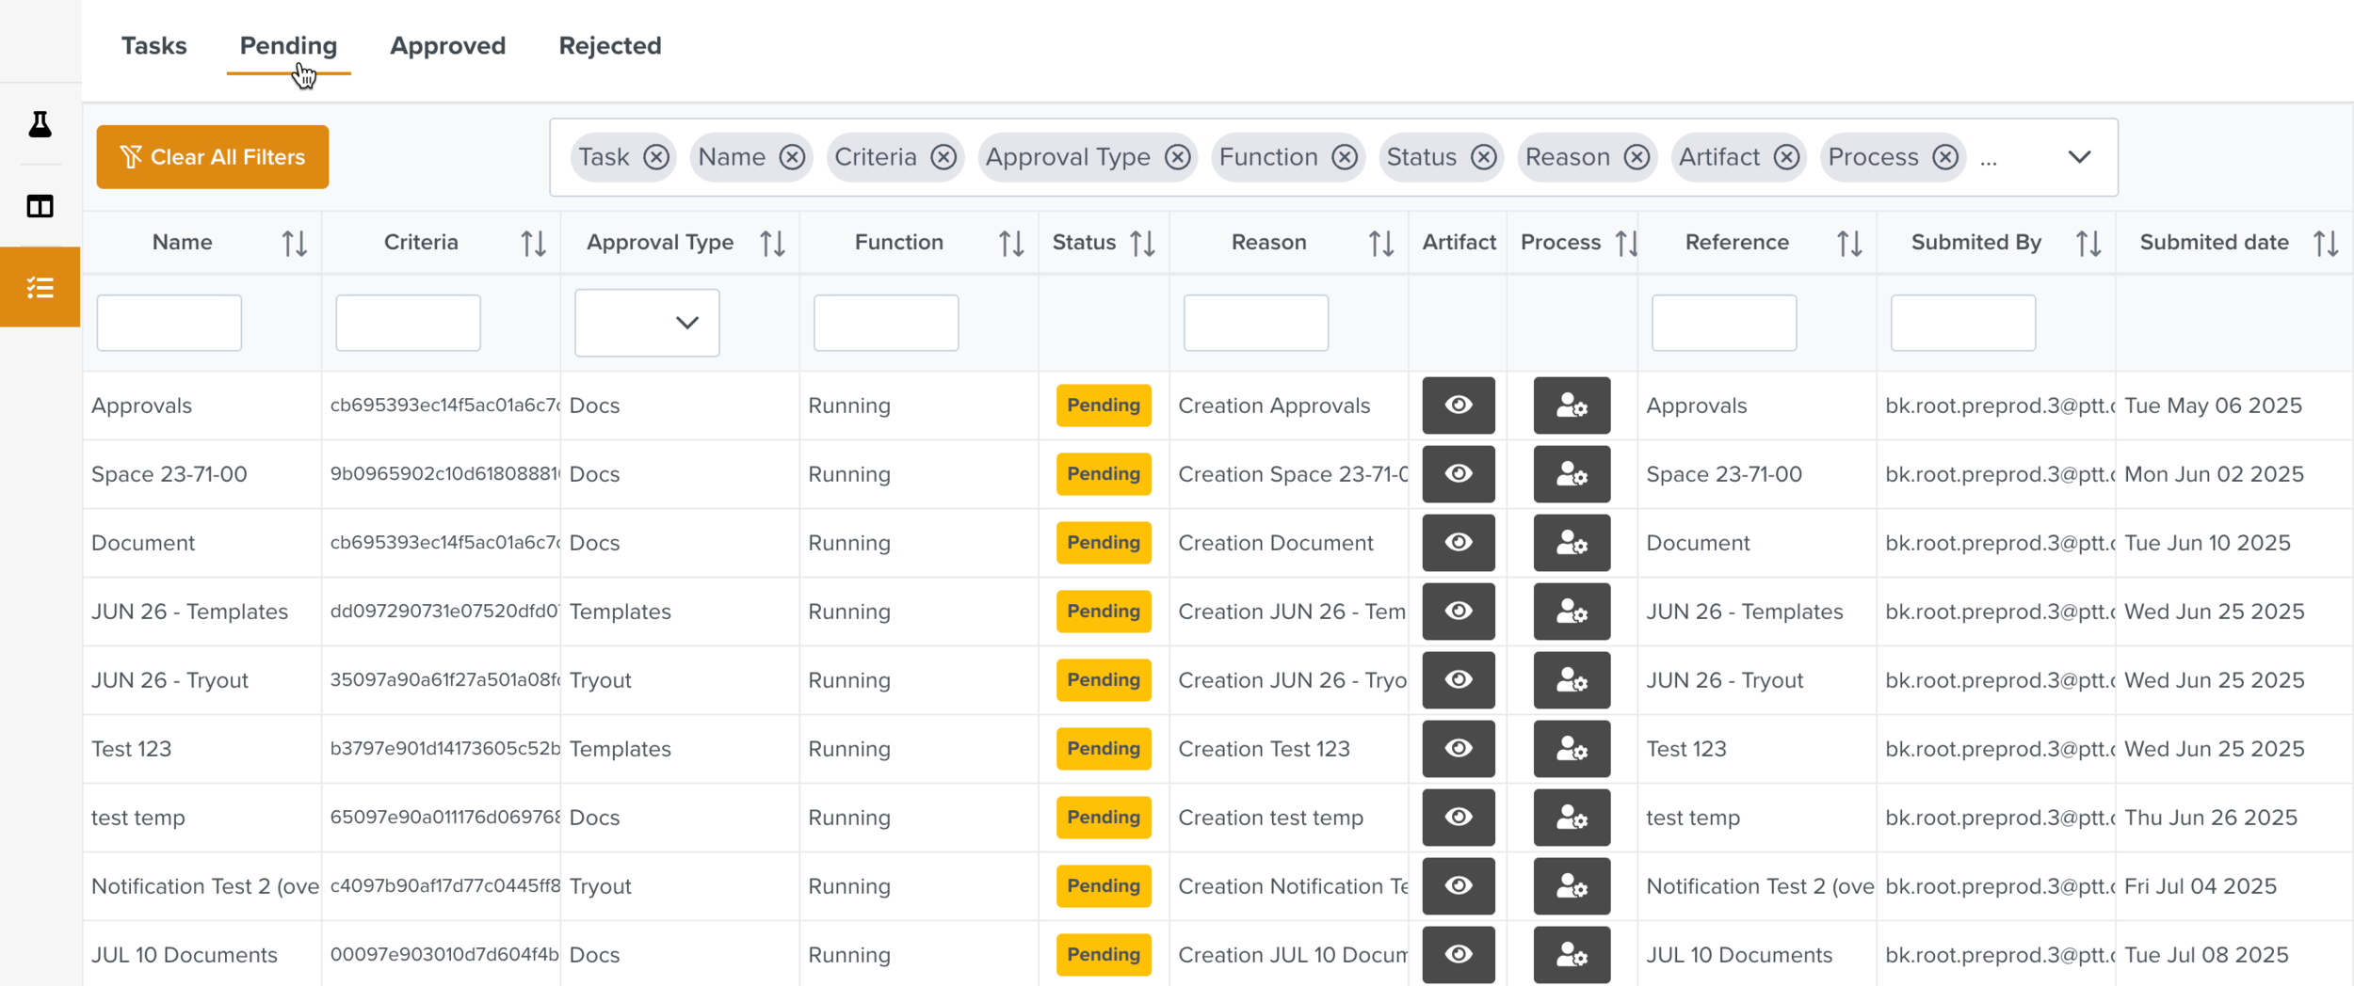The height and width of the screenshot is (986, 2354).
Task: Switch to the Approved tab
Action: coord(447,45)
